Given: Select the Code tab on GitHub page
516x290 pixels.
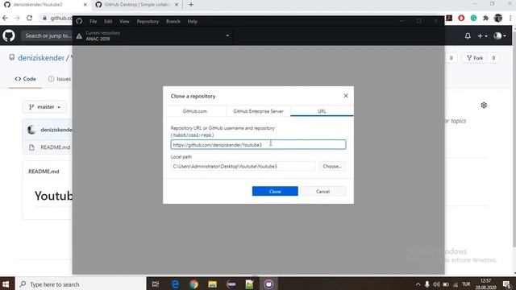Looking at the screenshot, I should click(25, 79).
